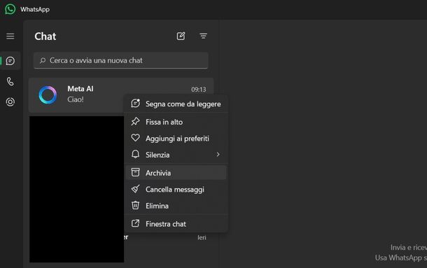Click the bell icon next to Silenzia
Image resolution: width=427 pixels, height=268 pixels.
point(135,154)
